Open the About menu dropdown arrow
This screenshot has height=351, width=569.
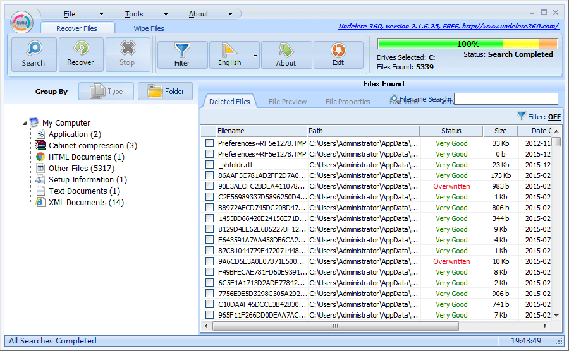tap(230, 14)
